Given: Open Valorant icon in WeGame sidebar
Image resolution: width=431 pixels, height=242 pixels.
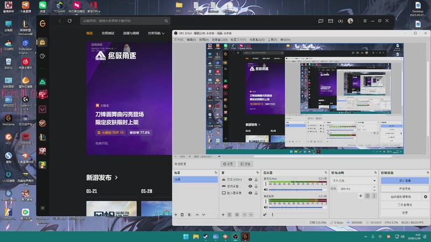Looking at the screenshot, I should [43, 110].
